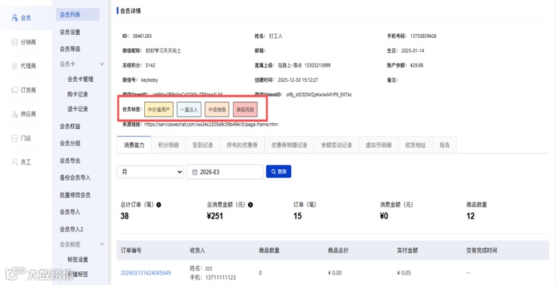Switch to the 积分明细 tab

point(168,145)
